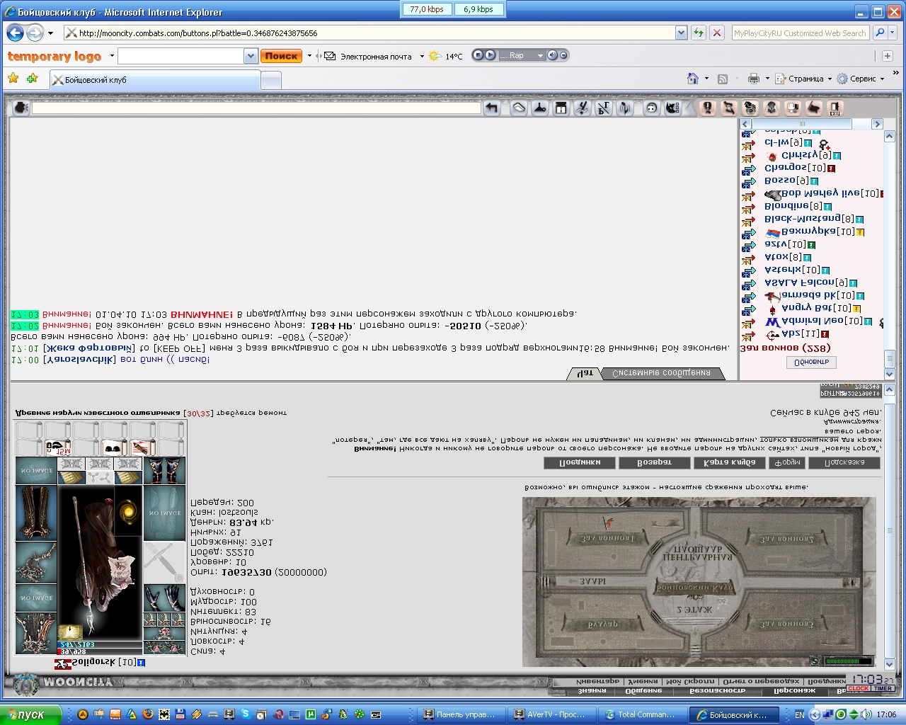Click the eraser-shaped icon in game toolbar
This screenshot has width=906, height=725.
[519, 108]
